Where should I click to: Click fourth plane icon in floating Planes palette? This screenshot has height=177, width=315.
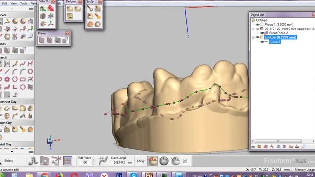click(x=65, y=40)
